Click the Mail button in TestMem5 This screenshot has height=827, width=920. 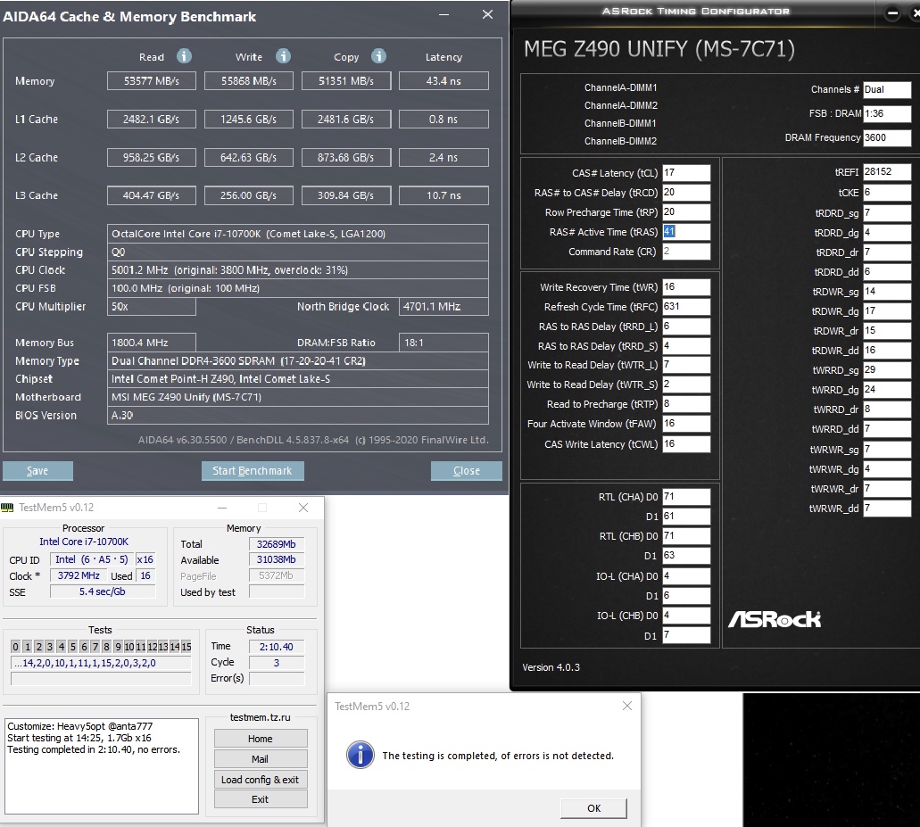(261, 759)
